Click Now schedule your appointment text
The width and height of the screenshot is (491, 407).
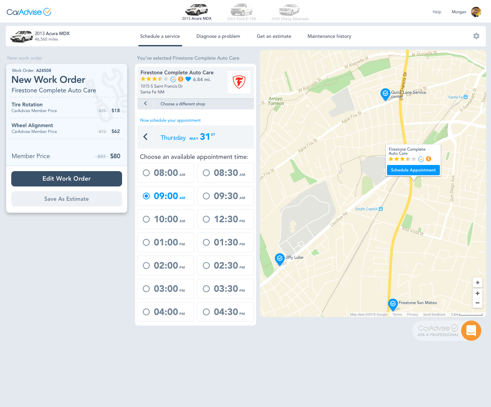pyautogui.click(x=170, y=120)
